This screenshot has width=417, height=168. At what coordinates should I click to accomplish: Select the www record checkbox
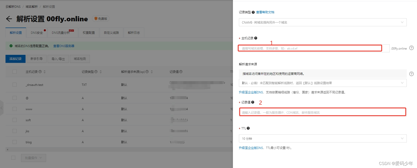tap(15, 109)
